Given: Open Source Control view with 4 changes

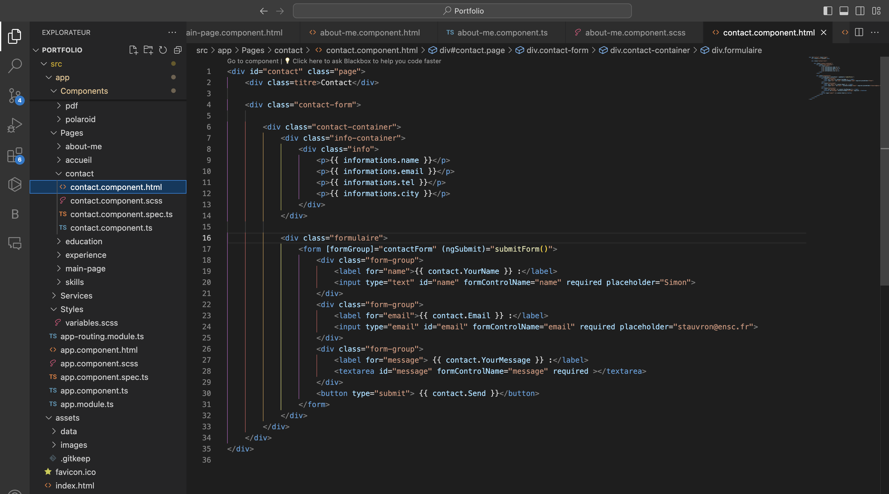Looking at the screenshot, I should pos(15,96).
